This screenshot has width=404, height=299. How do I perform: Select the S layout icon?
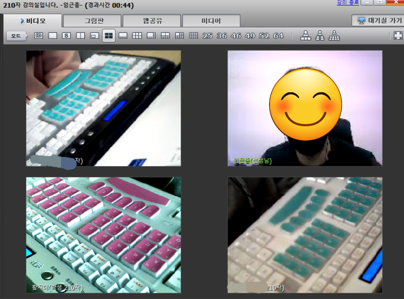pyautogui.click(x=67, y=36)
